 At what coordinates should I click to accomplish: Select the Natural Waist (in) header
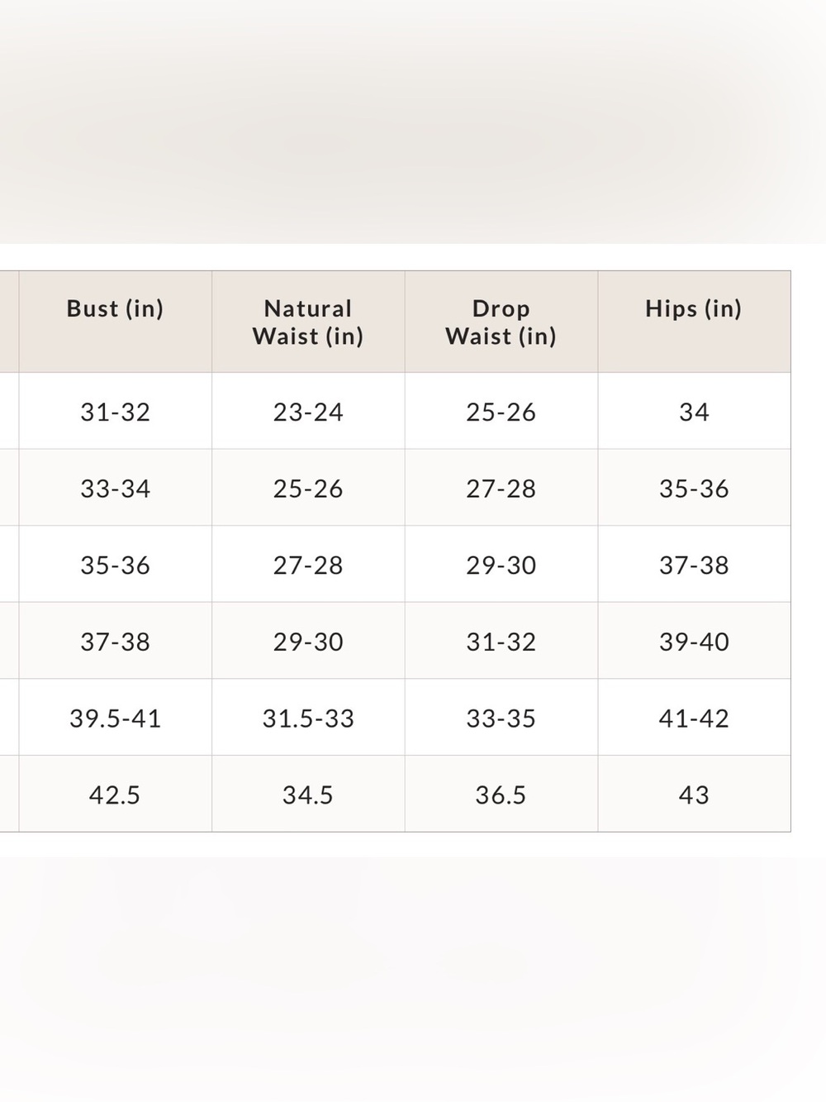pos(308,322)
